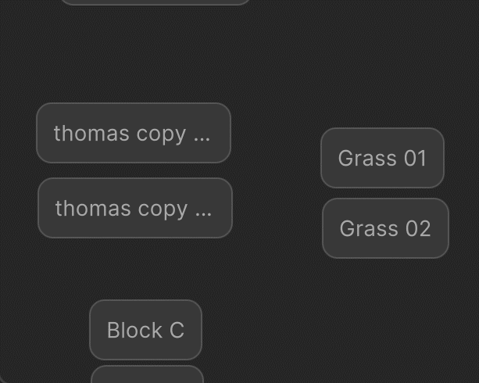Click the Block C node
479x383 pixels.
(145, 330)
